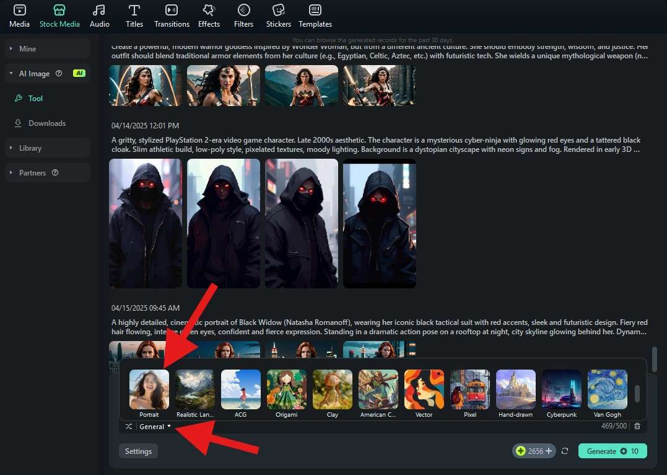This screenshot has width=667, height=475.
Task: Add credits via 2656 plus button
Action: [x=549, y=451]
